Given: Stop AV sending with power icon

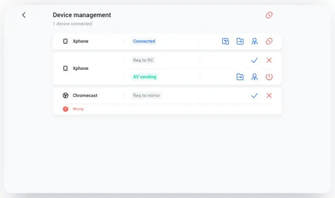Looking at the screenshot, I should (x=269, y=77).
